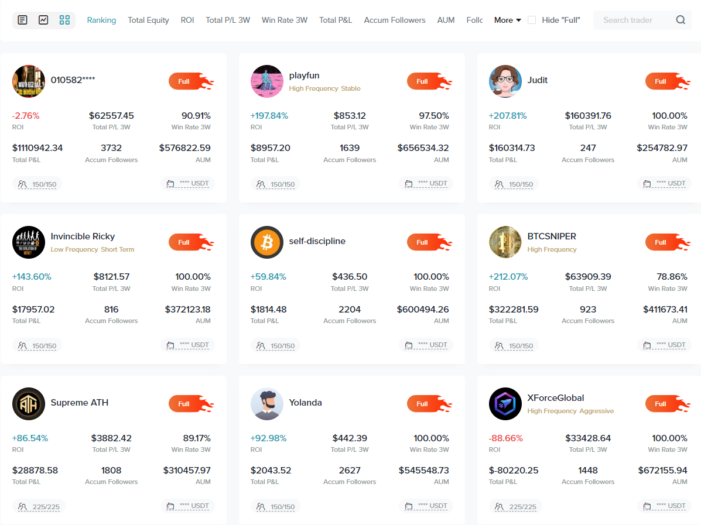Click the search magnifying glass icon
This screenshot has width=701, height=525.
[x=681, y=20]
